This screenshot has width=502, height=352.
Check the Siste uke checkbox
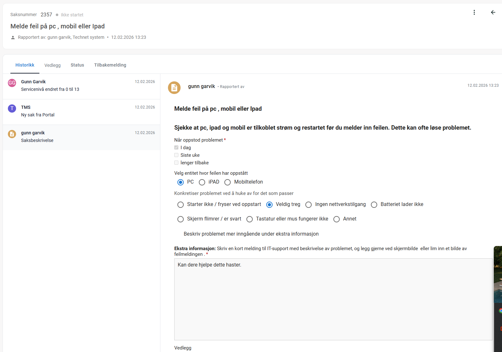click(x=176, y=155)
